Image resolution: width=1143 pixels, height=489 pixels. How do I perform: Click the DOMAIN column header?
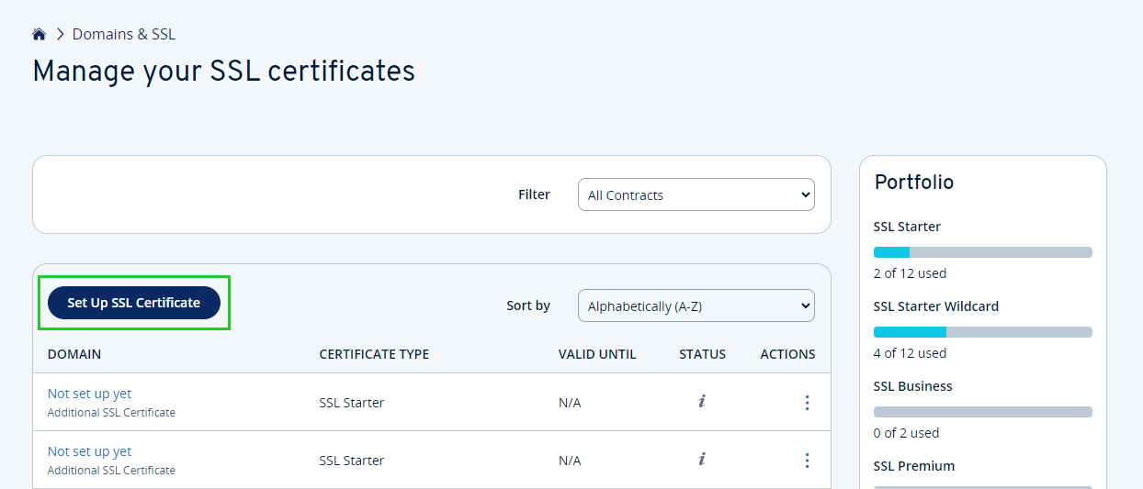[74, 354]
